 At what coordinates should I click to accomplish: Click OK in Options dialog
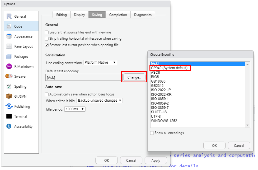pos(106,160)
